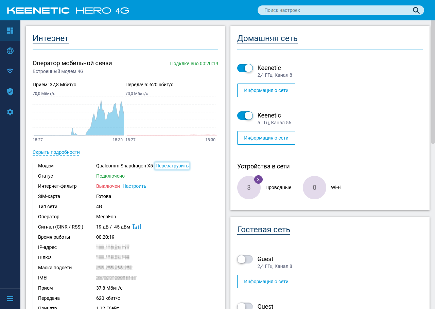Click the search magnifier icon
The image size is (435, 309).
click(x=416, y=10)
